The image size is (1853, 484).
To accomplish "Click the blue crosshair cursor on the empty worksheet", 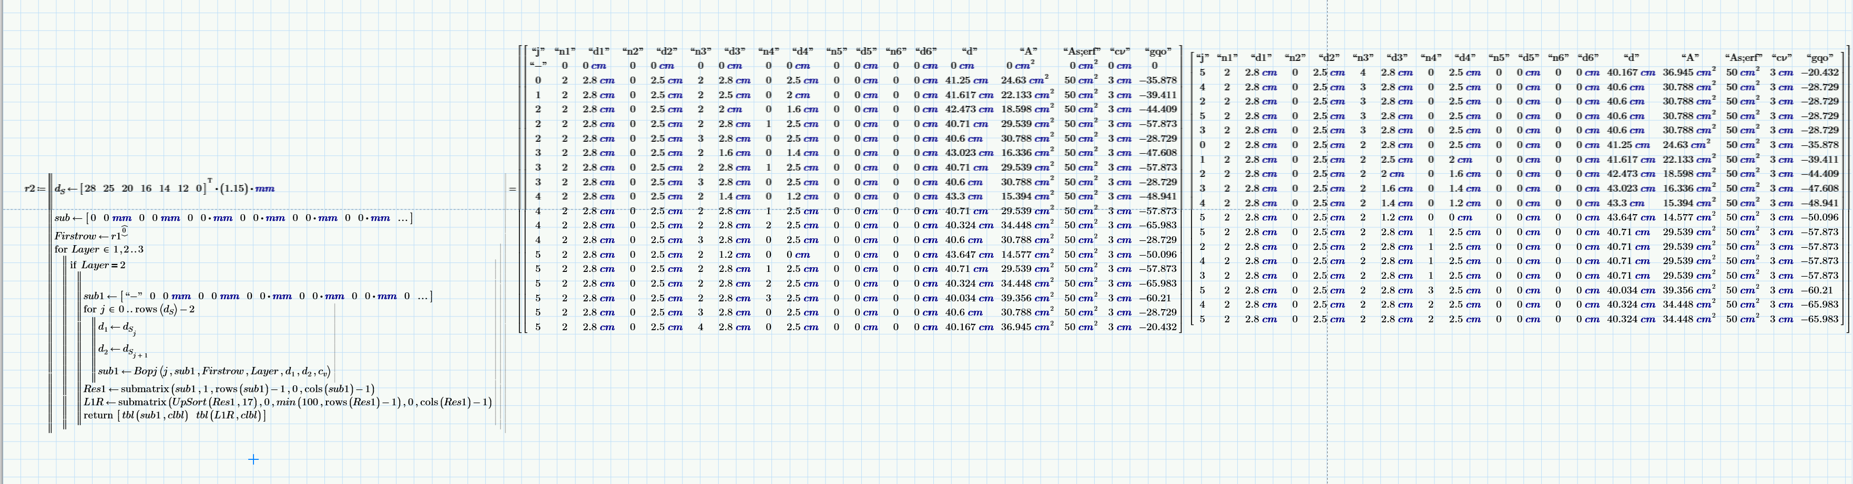I will tap(253, 459).
